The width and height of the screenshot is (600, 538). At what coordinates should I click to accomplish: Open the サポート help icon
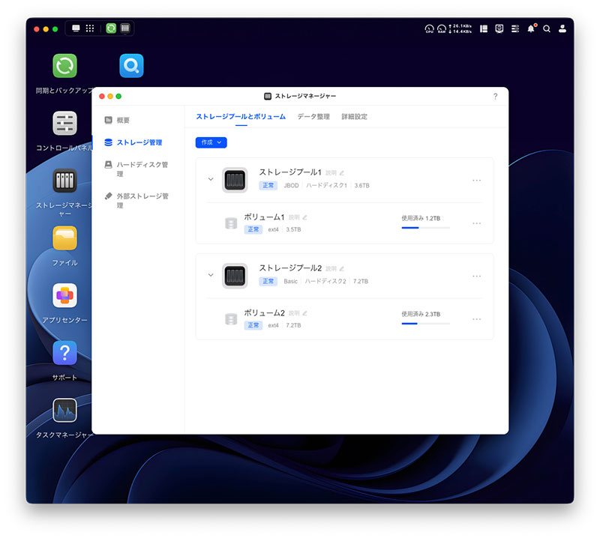pos(64,353)
